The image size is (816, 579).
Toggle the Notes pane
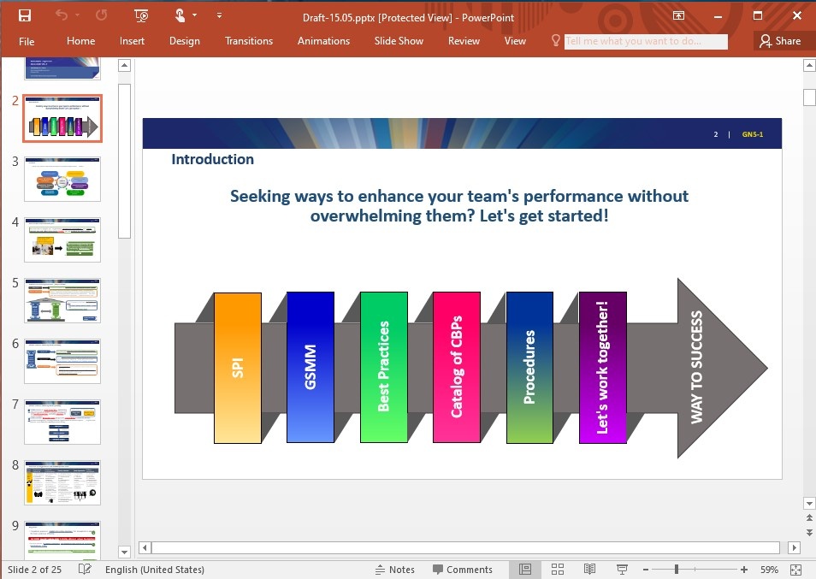tap(394, 570)
